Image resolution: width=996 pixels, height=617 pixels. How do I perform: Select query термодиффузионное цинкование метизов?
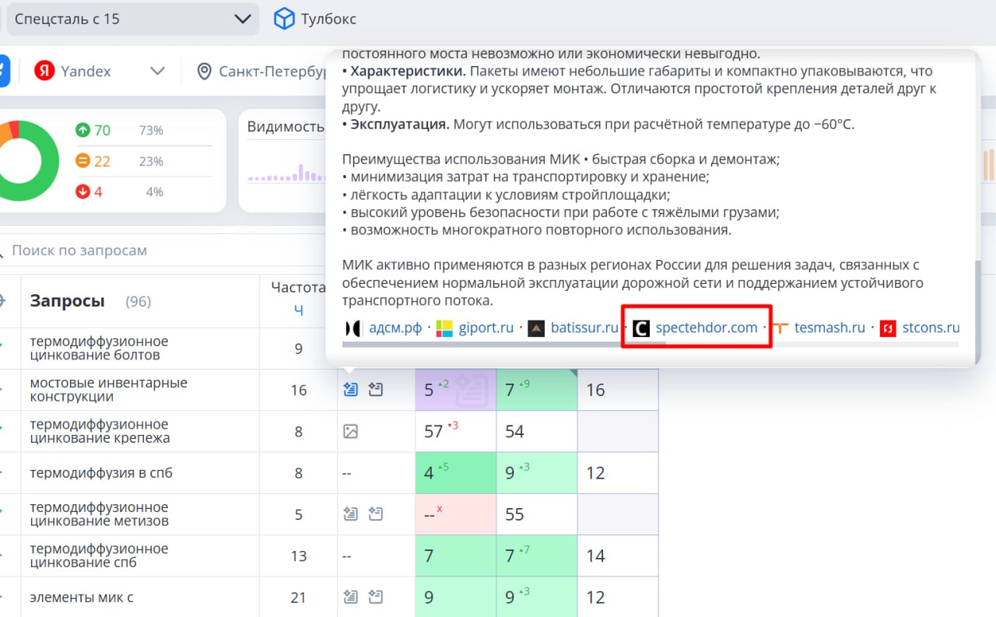pyautogui.click(x=99, y=514)
